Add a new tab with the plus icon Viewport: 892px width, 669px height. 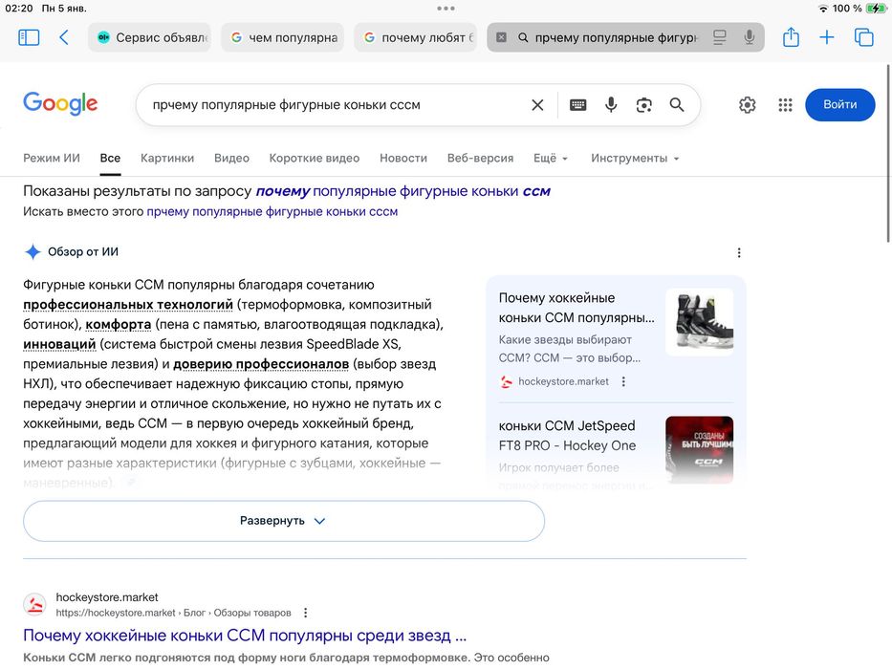coord(827,37)
